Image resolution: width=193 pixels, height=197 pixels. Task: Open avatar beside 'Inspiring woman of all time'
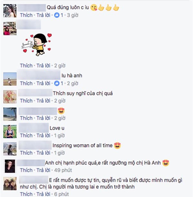[x=10, y=149]
